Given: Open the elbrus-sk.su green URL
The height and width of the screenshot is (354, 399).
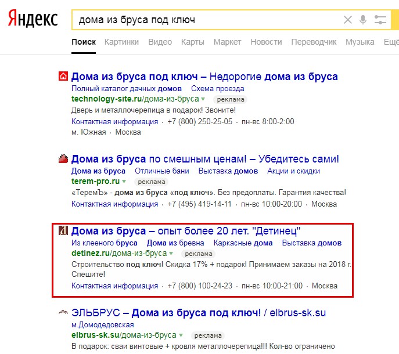Looking at the screenshot, I should click(124, 335).
